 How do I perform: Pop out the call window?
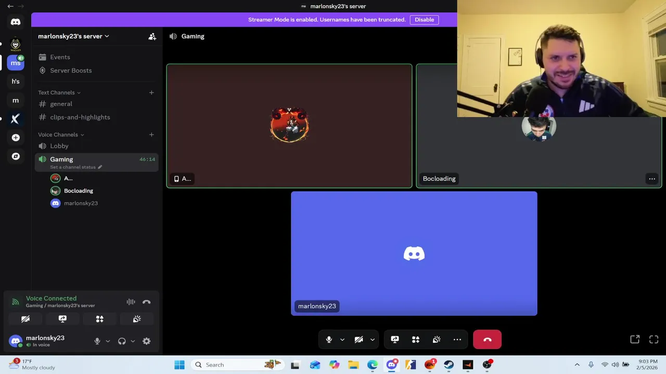(635, 339)
